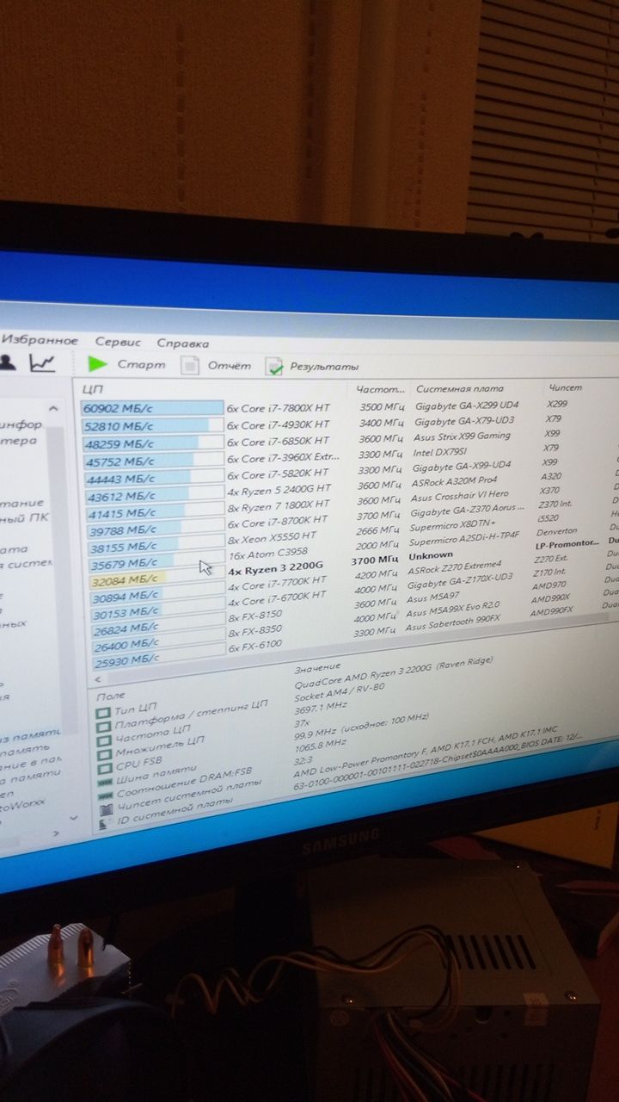The width and height of the screenshot is (619, 1102).
Task: Click the icon beside Соотношение DRAM:FSB
Action: click(x=105, y=796)
